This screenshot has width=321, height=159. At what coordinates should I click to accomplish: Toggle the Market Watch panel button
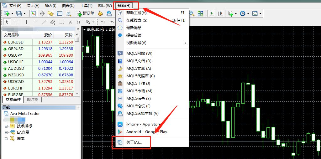[33, 13]
